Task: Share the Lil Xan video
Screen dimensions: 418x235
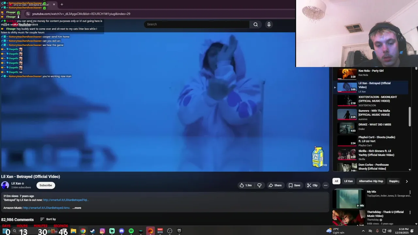Action: tap(275, 185)
